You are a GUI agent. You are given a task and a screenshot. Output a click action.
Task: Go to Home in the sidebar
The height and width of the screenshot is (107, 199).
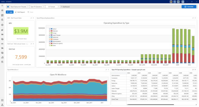[2, 10]
